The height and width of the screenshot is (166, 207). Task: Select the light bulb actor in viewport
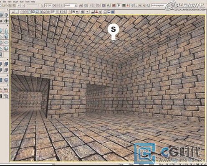(x=114, y=32)
